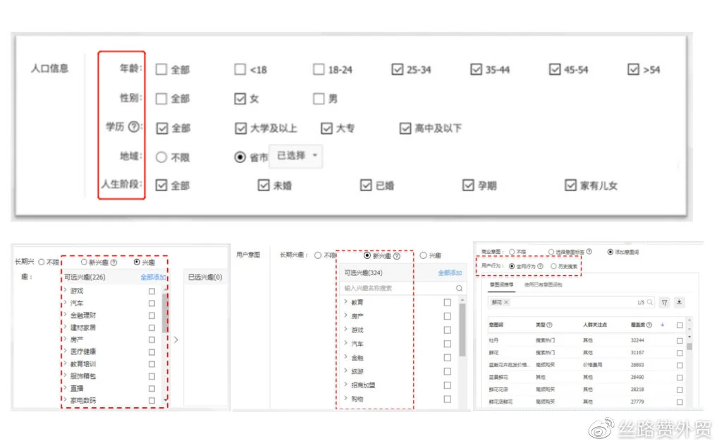Viewport: 719px width, 446px height.
Task: Switch to the 使用已有意图词包 tab
Action: click(545, 284)
